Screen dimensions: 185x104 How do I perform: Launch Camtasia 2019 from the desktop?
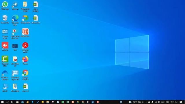tap(5, 61)
